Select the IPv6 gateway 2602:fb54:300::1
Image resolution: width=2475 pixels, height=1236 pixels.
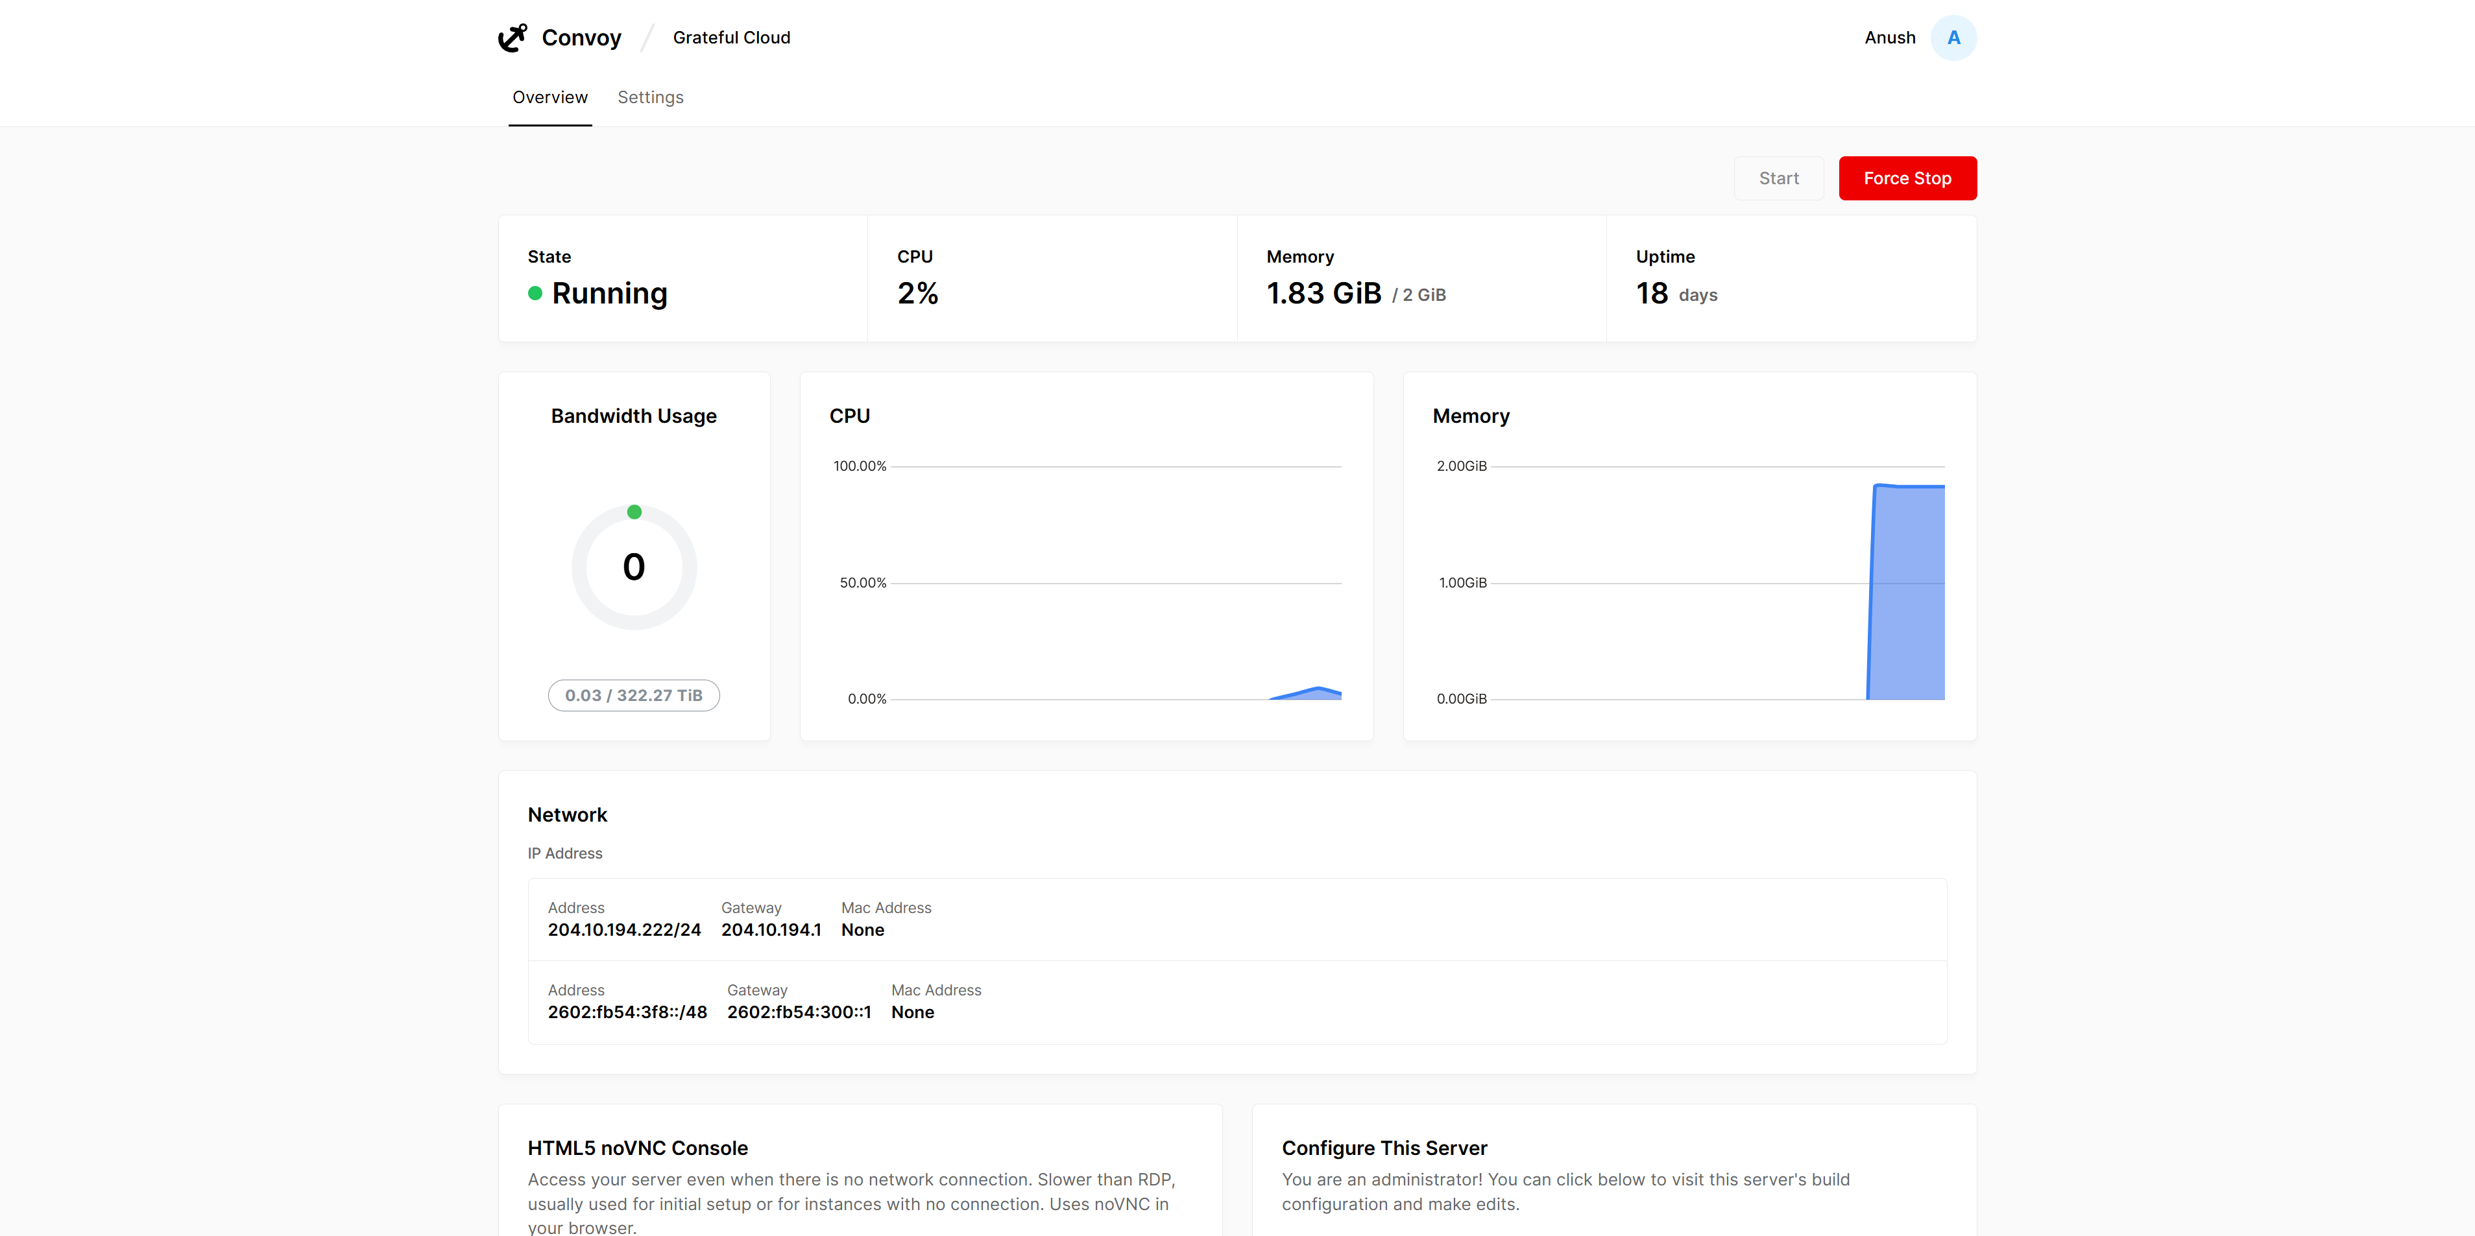pyautogui.click(x=799, y=1012)
